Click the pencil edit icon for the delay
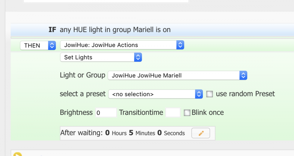Screen dimensions: 294x156 pyautogui.click(x=201, y=133)
